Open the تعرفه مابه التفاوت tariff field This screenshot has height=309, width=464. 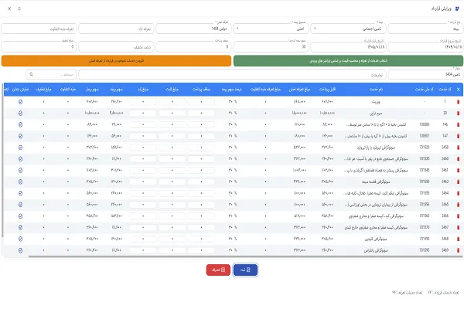tap(39, 29)
